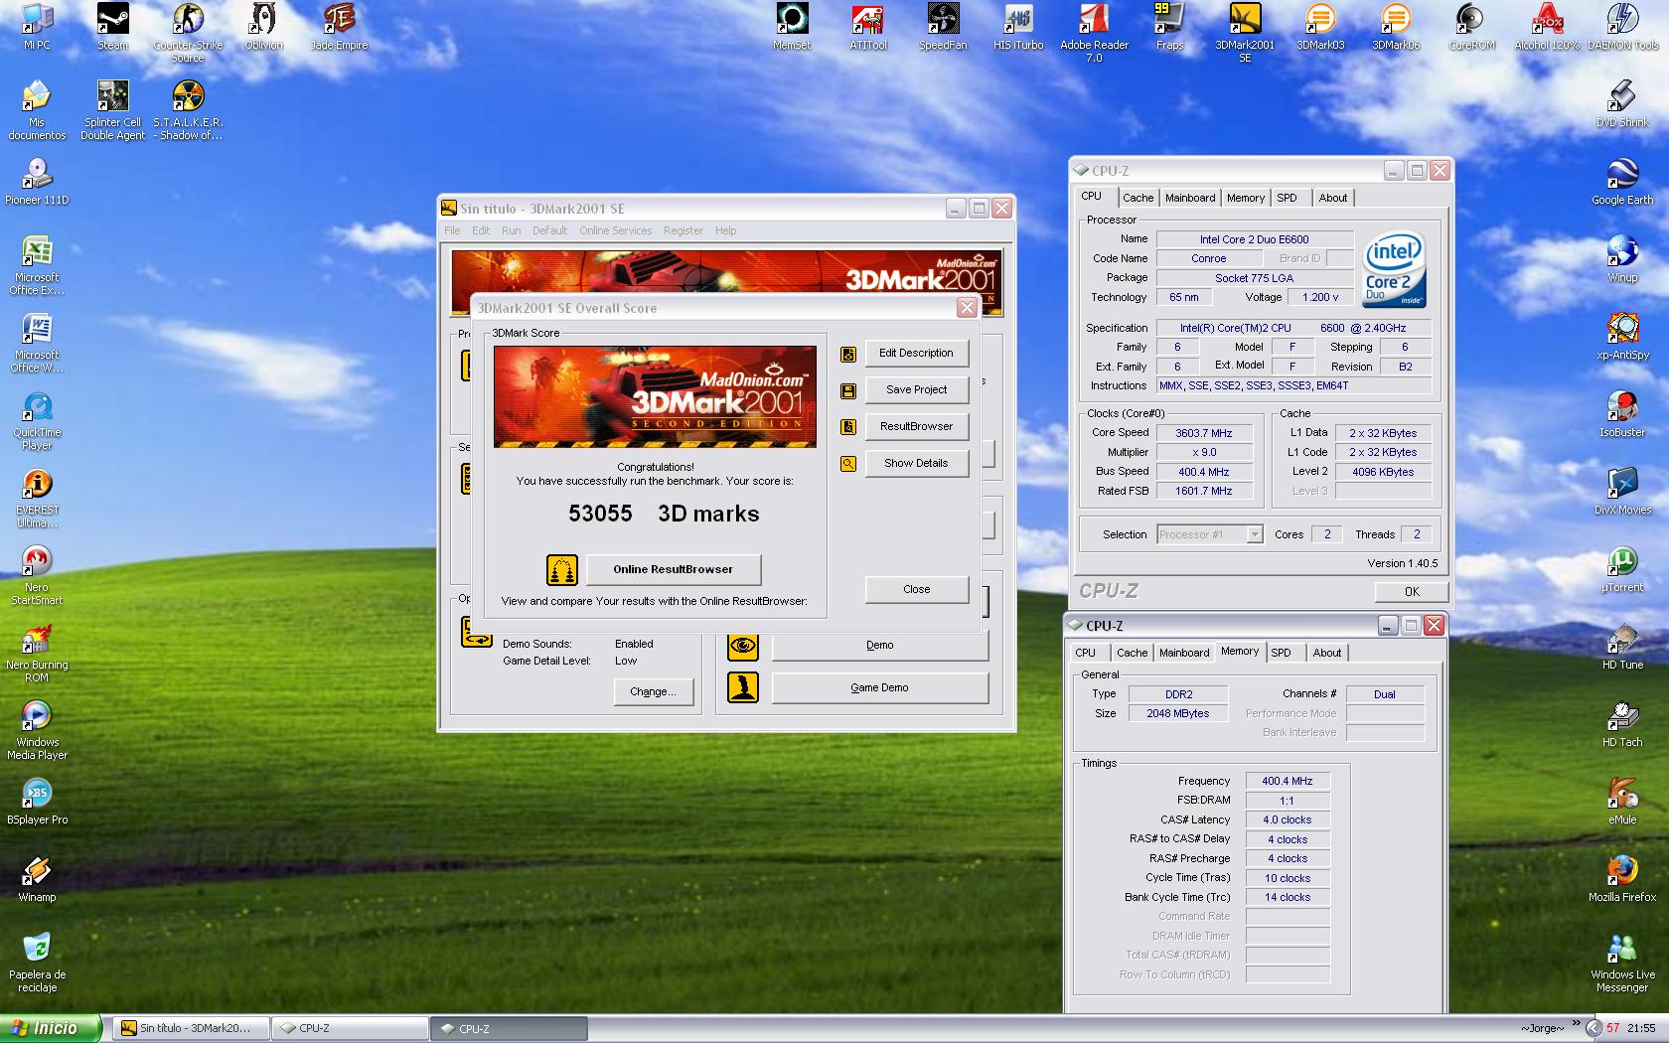The height and width of the screenshot is (1043, 1669).
Task: Open Oblivion desktop shortcut
Action: [263, 27]
